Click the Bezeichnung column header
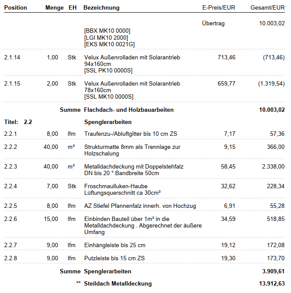Viewport: 291px width, 293px height. [101, 8]
